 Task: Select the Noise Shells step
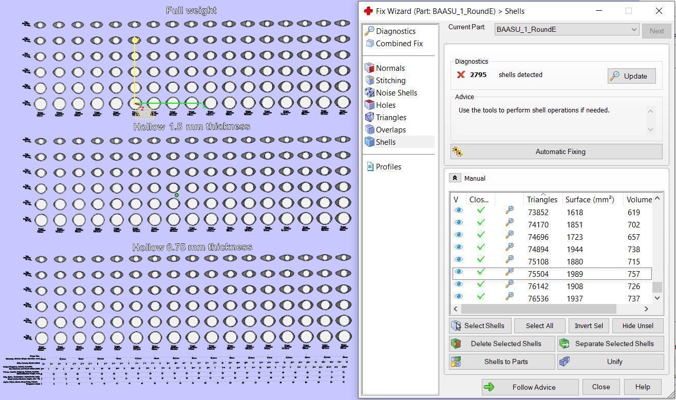coord(391,93)
